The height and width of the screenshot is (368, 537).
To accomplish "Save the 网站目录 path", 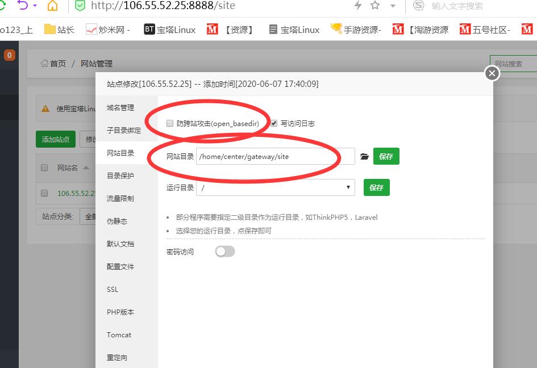I will click(386, 157).
